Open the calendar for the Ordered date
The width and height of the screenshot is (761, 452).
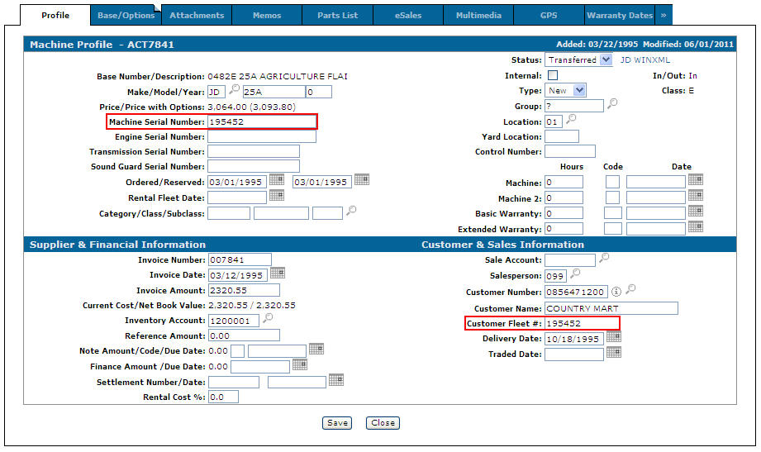[x=277, y=179]
